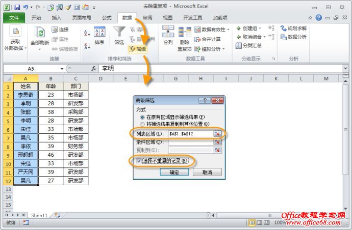352x230 pixels.
Task: Switch to the 公式 ribbon tab
Action: click(x=106, y=17)
